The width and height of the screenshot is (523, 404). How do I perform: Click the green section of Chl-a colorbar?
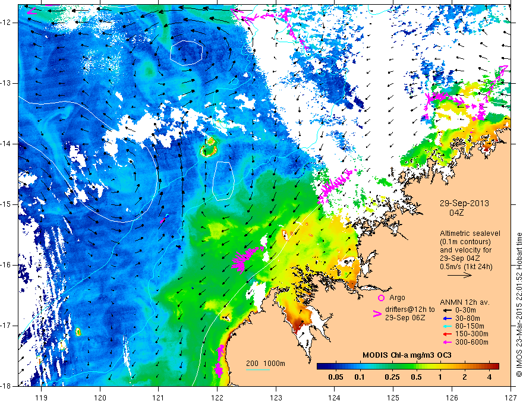[x=404, y=367]
